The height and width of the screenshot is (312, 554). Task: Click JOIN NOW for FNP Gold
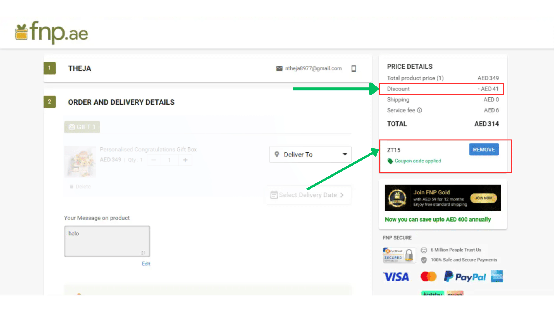[x=483, y=198]
